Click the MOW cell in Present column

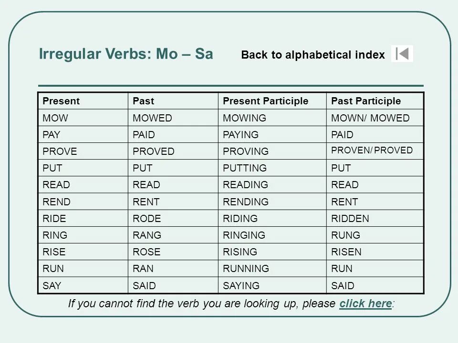83,118
